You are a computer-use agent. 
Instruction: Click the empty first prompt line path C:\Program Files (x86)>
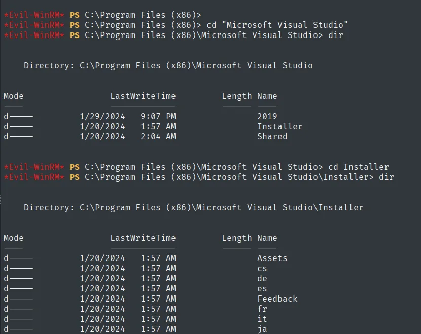(143, 15)
